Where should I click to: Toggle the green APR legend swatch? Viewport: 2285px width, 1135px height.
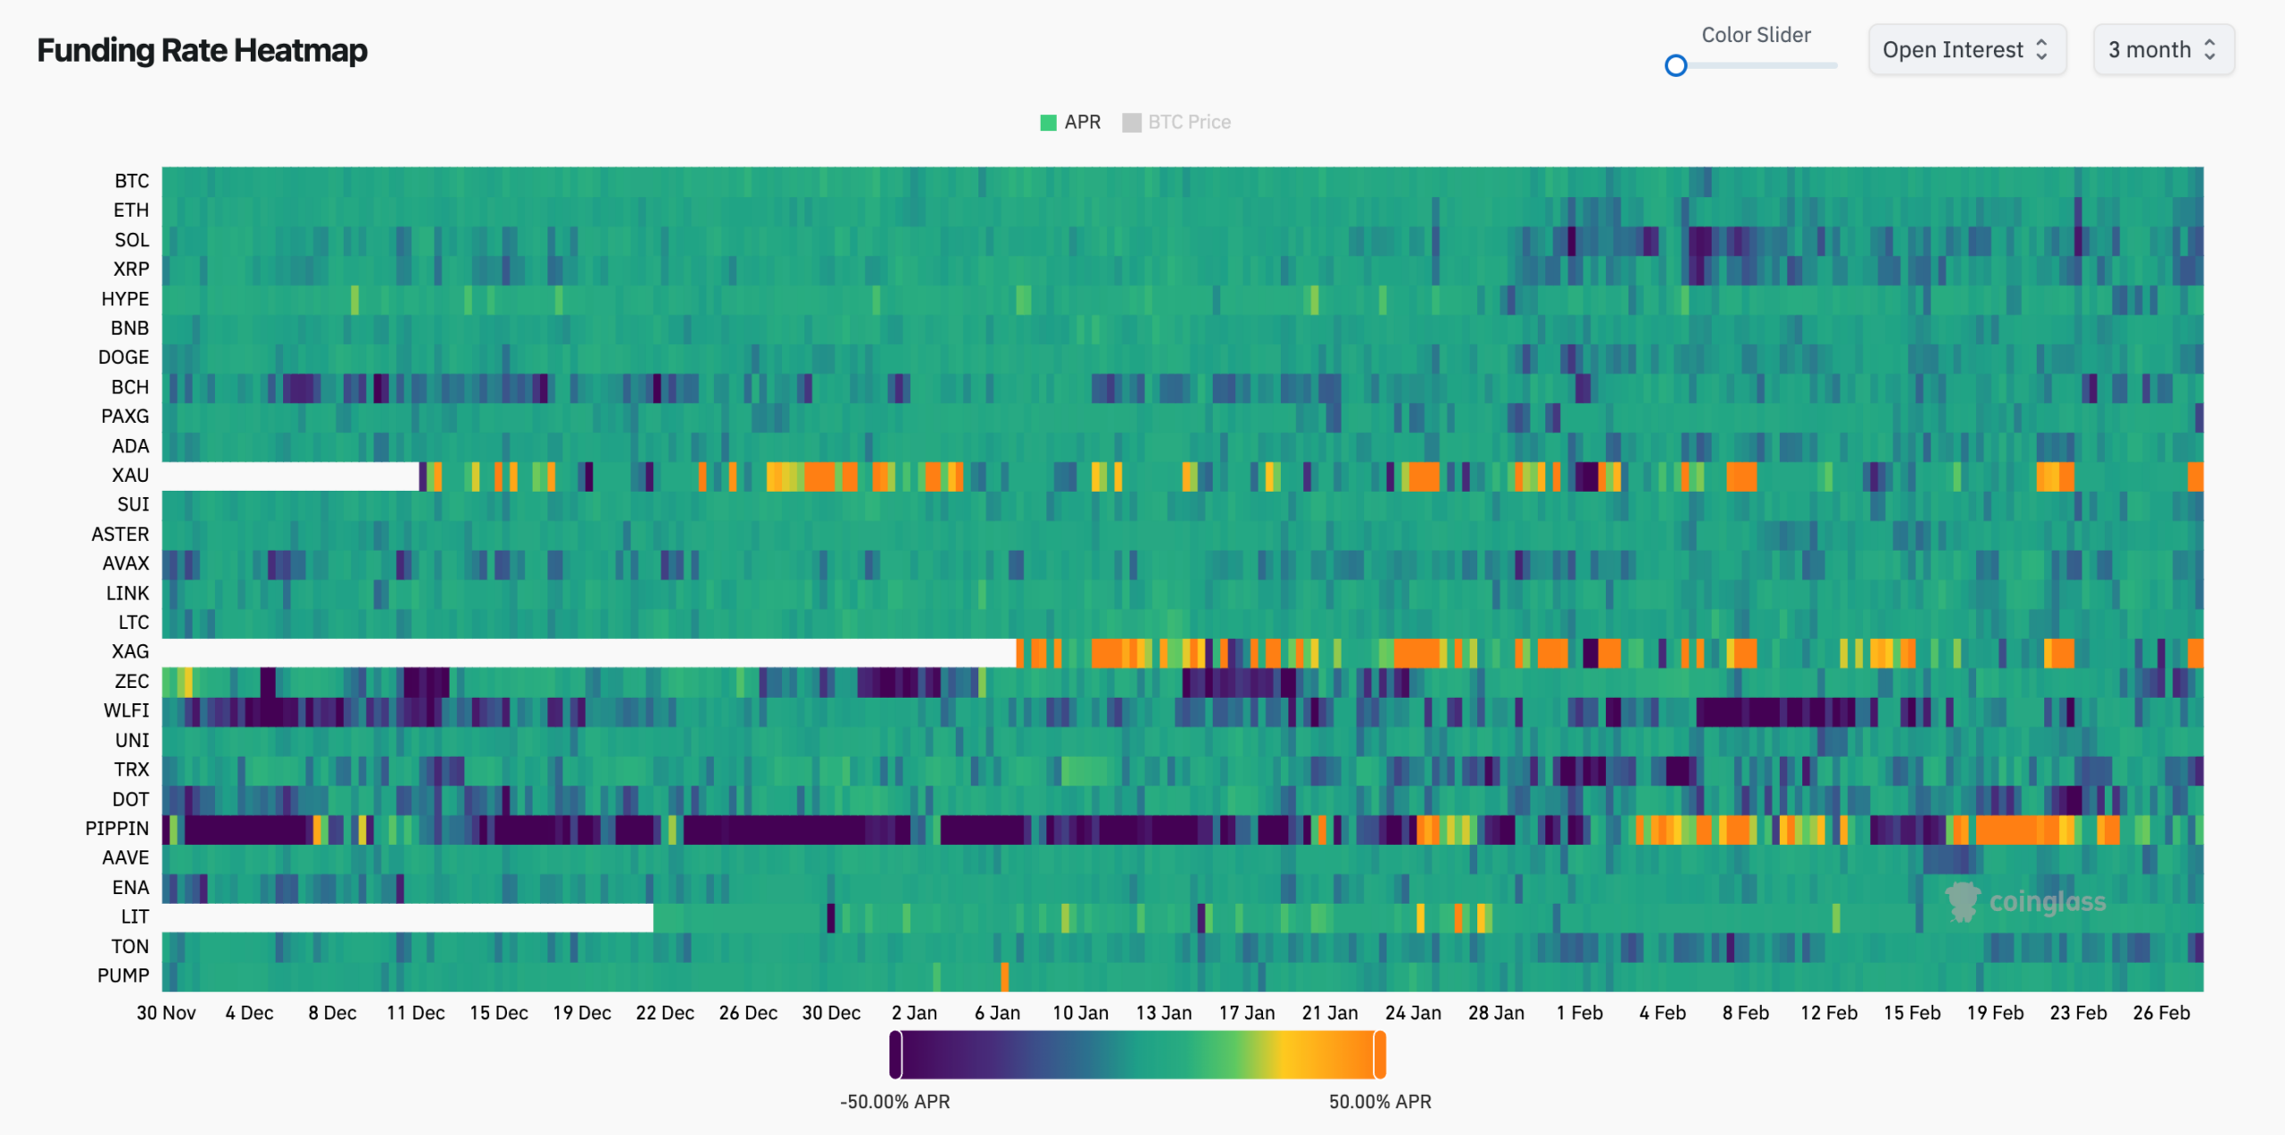coord(1048,122)
